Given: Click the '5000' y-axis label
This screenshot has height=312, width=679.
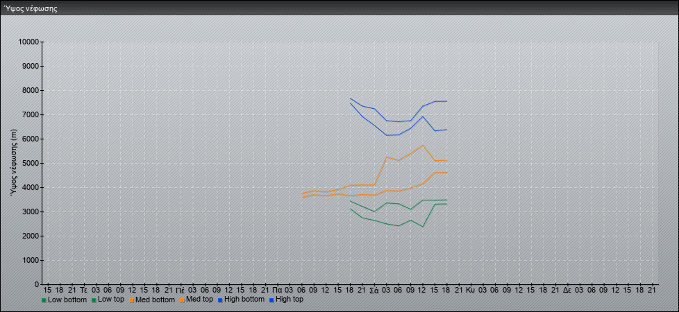Looking at the screenshot, I should pyautogui.click(x=31, y=163).
